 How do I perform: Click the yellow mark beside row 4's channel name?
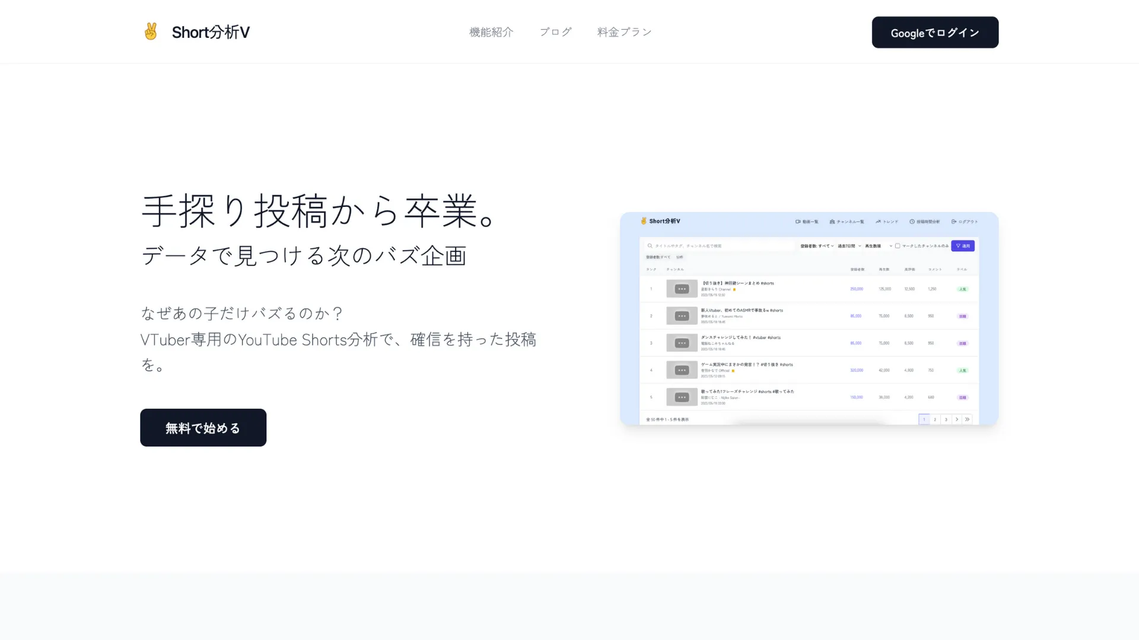coord(733,371)
